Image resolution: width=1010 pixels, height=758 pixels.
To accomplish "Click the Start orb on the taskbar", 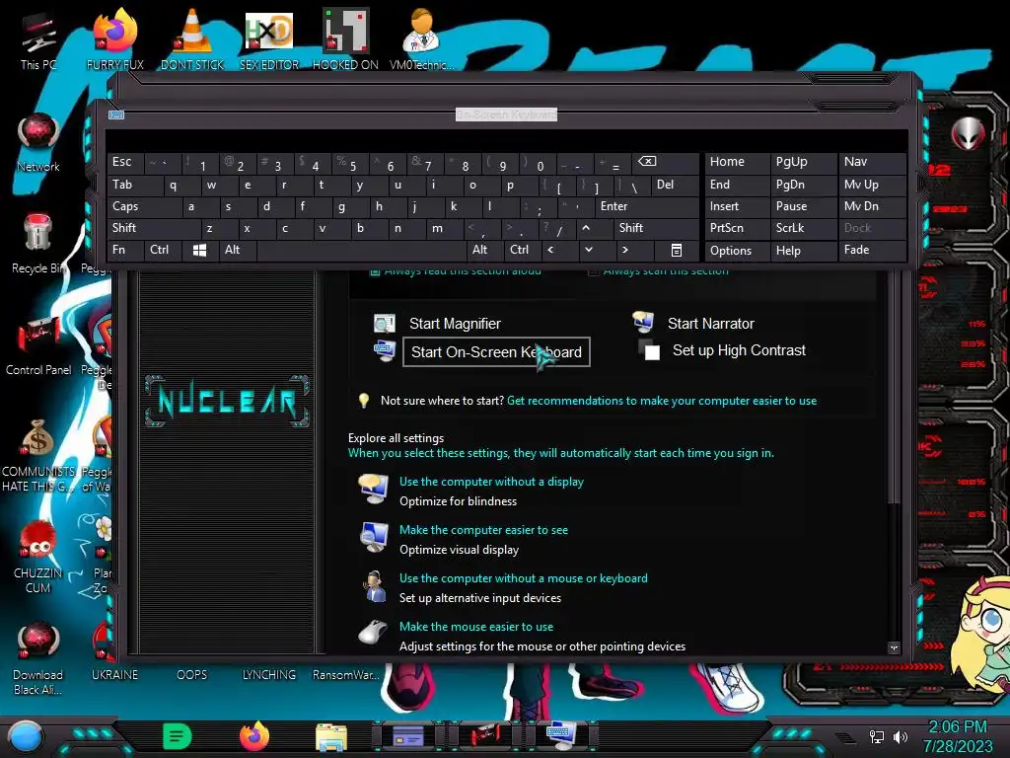I will (x=26, y=736).
